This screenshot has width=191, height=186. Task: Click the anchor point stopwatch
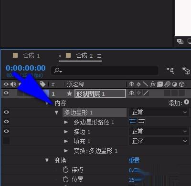(x=65, y=170)
